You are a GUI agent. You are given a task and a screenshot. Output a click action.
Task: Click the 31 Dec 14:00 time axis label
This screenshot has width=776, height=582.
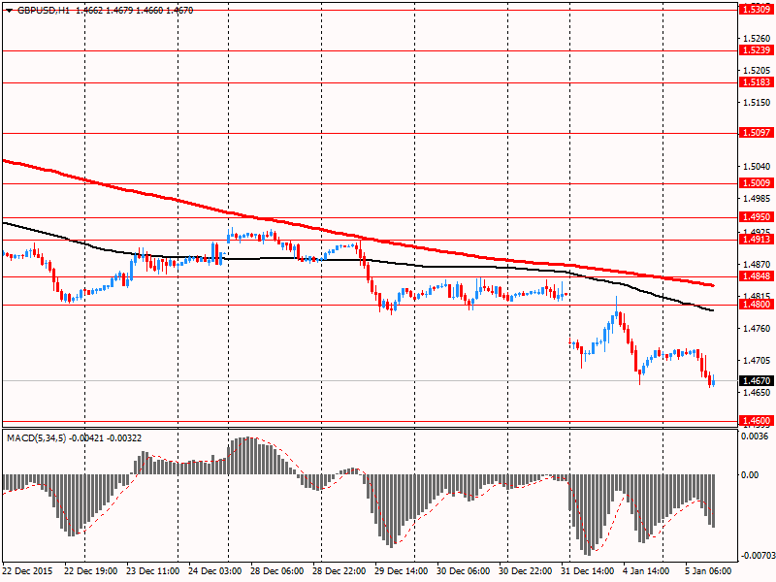(588, 570)
